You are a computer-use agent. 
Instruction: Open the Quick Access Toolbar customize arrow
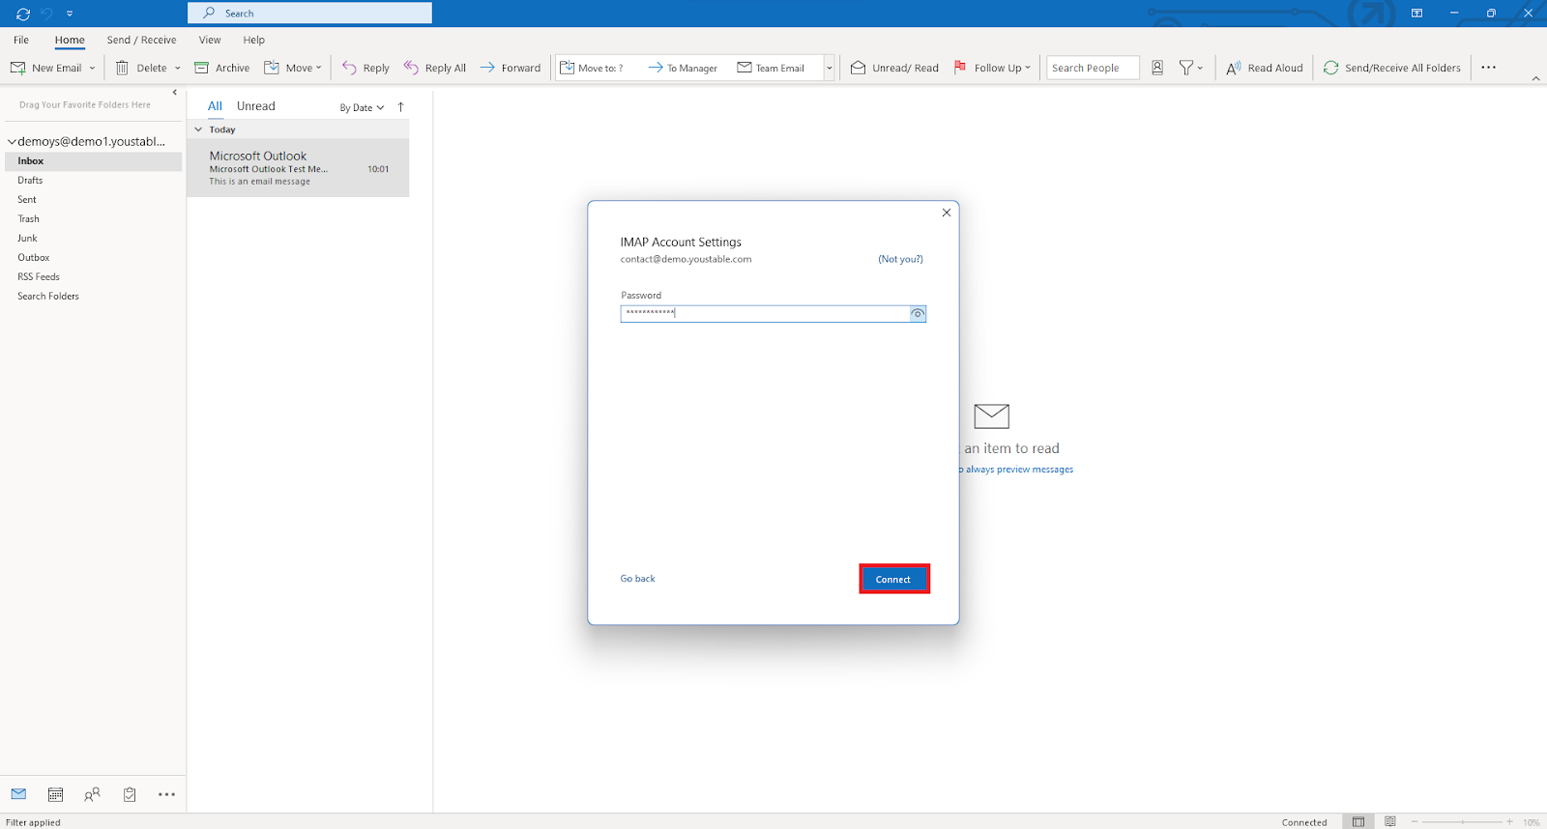(x=70, y=14)
